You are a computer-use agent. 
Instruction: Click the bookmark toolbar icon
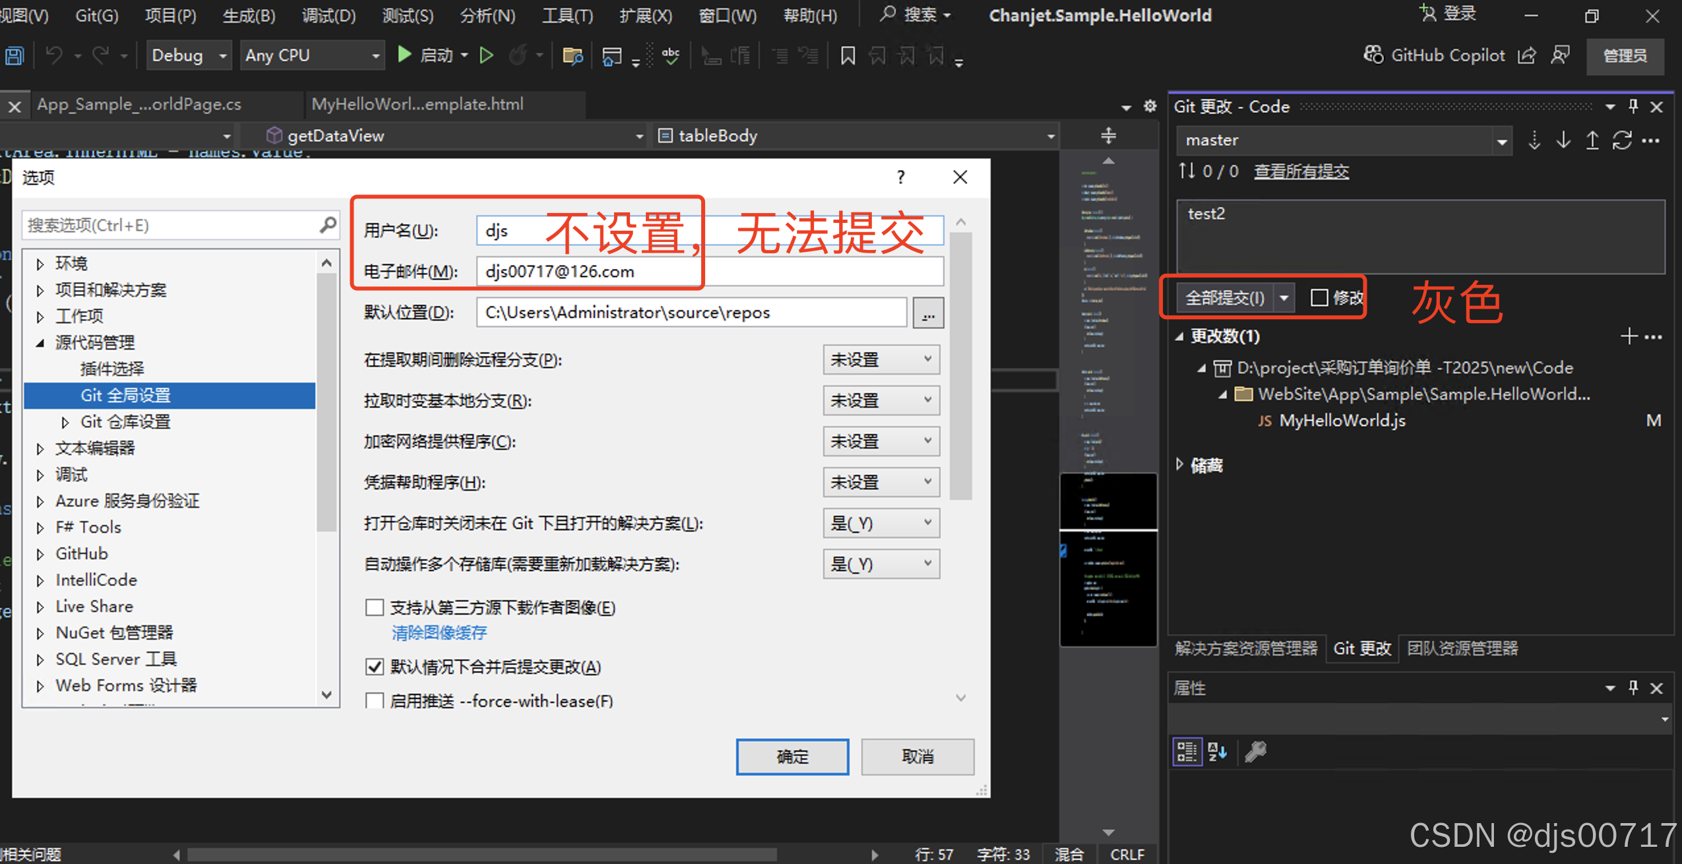tap(848, 56)
